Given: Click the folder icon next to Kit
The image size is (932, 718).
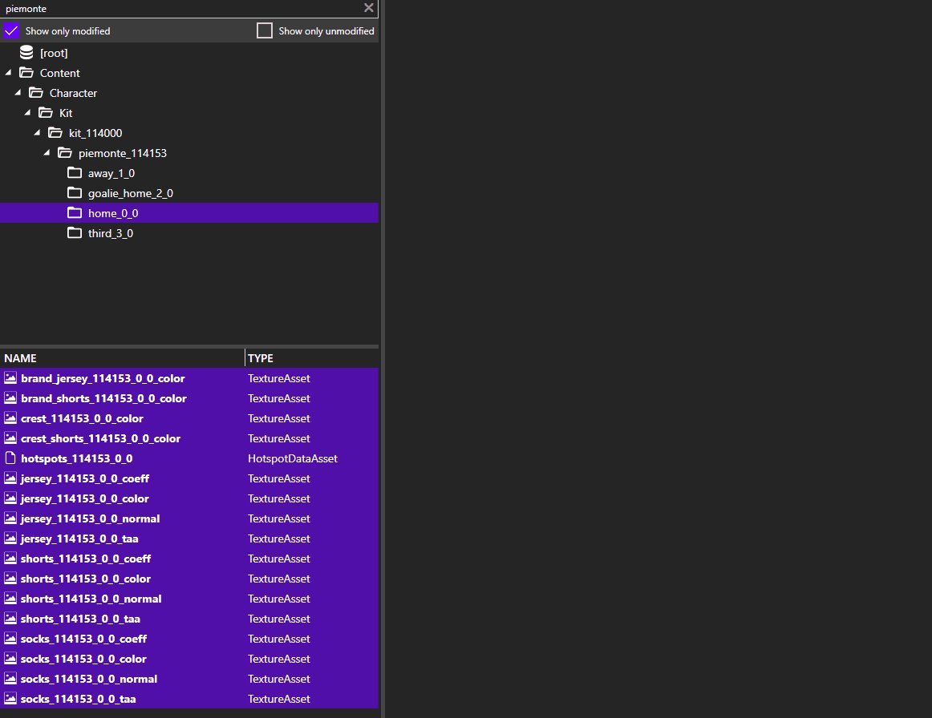Looking at the screenshot, I should tap(45, 112).
